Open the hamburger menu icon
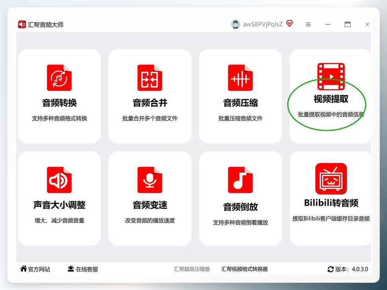 coord(308,24)
